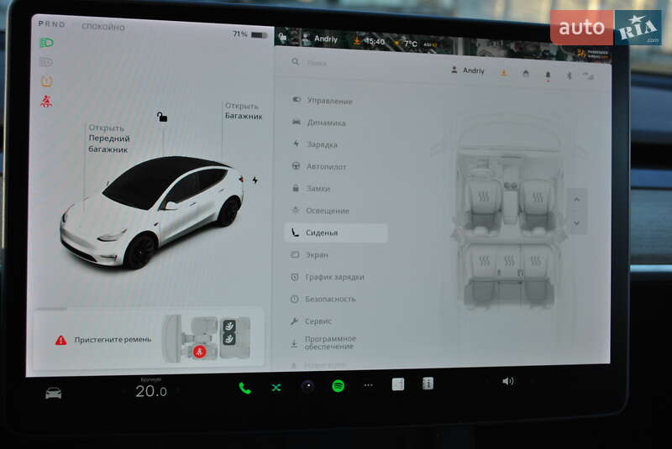The height and width of the screenshot is (449, 672).
Task: Toggle front-right passenger seat heater
Action: (538, 197)
